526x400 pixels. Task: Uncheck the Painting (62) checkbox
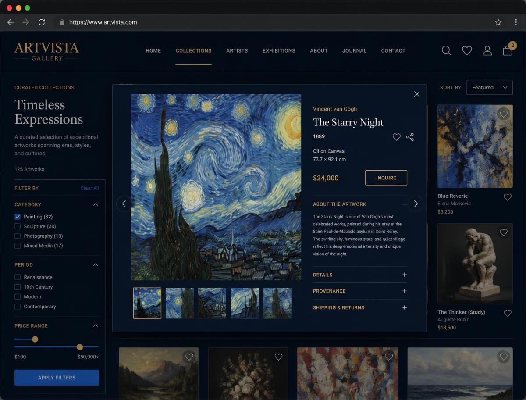tap(18, 217)
